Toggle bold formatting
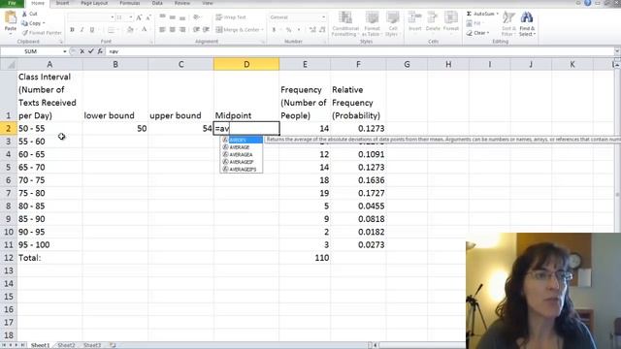This screenshot has width=621, height=349. [72, 30]
